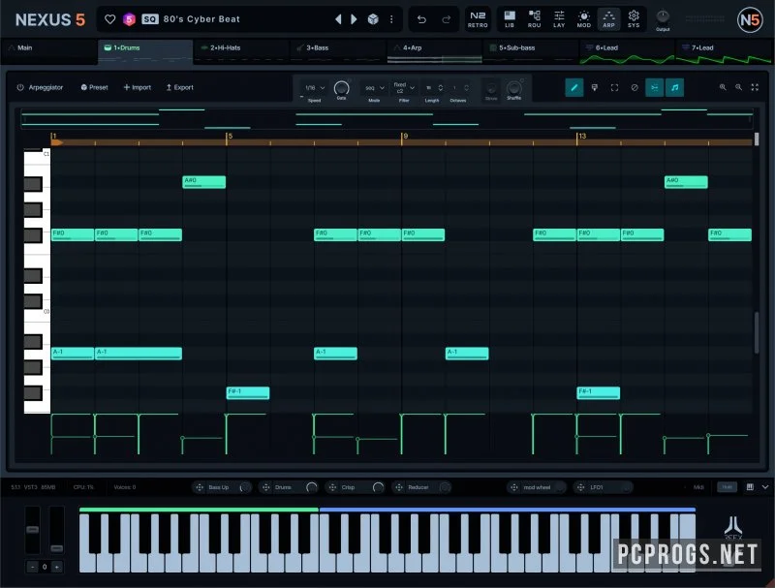The height and width of the screenshot is (588, 775).
Task: Click the Crisp macro control
Action: [x=355, y=487]
